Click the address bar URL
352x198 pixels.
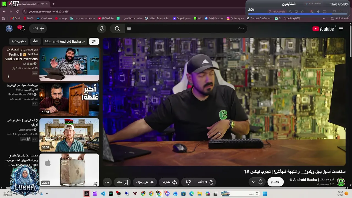[x=49, y=12]
